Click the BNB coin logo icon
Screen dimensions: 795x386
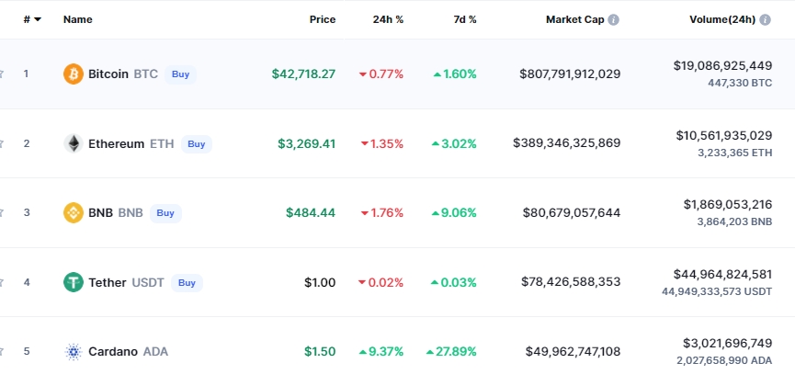point(73,212)
